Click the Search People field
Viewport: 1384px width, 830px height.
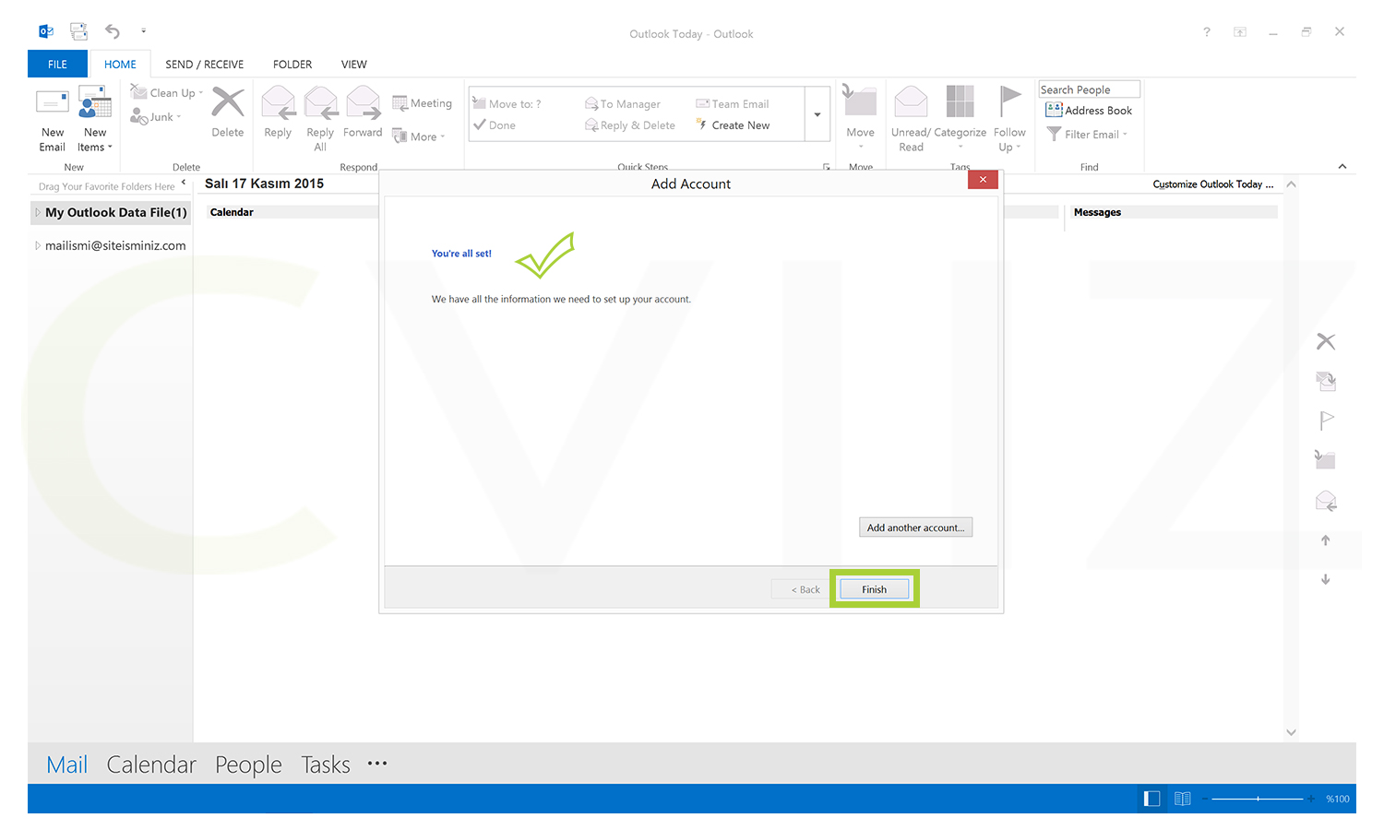point(1089,89)
